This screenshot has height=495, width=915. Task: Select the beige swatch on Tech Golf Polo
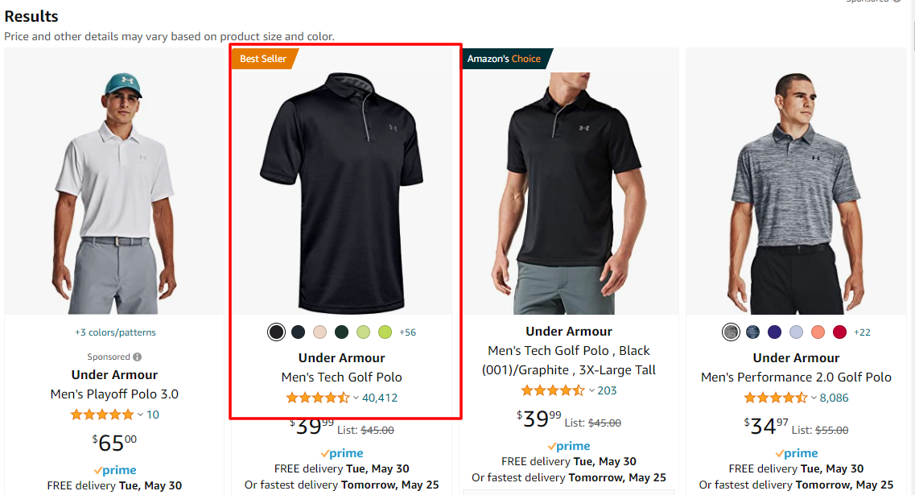coord(319,332)
